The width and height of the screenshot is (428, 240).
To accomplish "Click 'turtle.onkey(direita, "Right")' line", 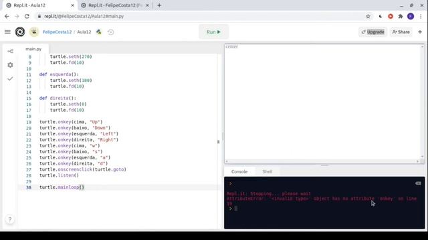I will coord(79,140).
